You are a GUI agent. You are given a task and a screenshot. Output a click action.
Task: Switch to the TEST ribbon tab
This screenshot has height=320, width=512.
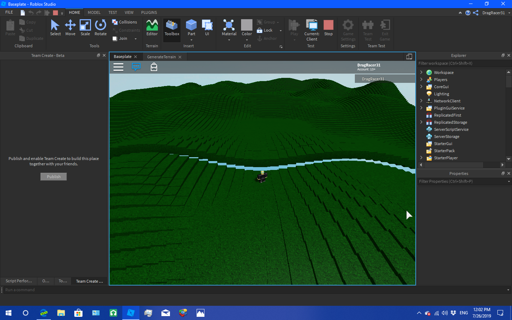(x=113, y=12)
